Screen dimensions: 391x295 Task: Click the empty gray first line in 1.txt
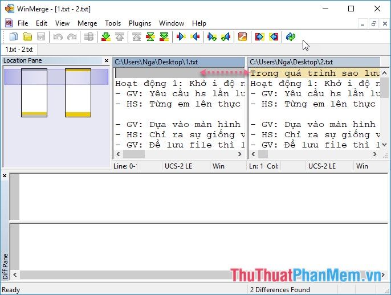pyautogui.click(x=180, y=73)
